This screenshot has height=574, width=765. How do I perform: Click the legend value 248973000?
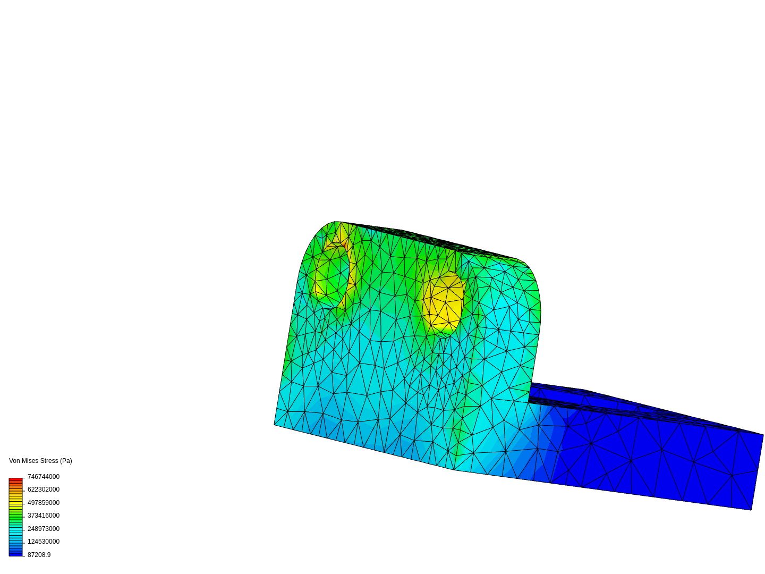(44, 529)
